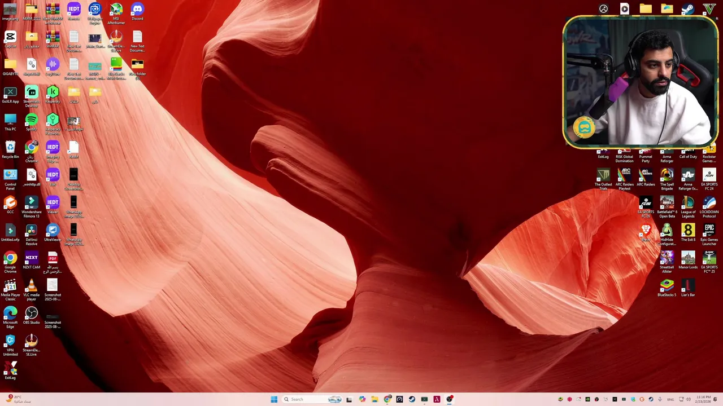723x406 pixels.
Task: Select the image.png file on the desktop
Action: 10,12
